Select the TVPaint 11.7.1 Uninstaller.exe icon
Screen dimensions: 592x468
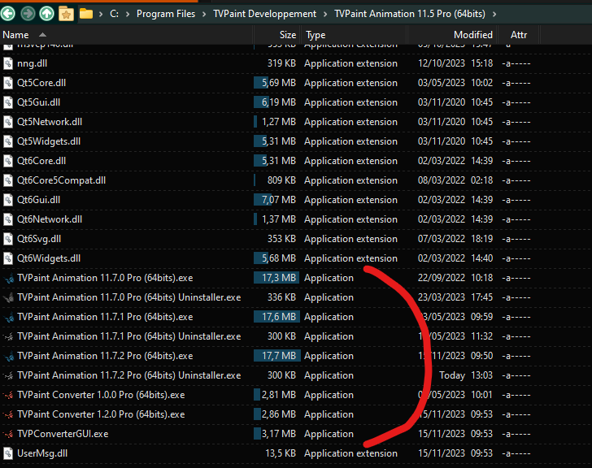point(8,336)
